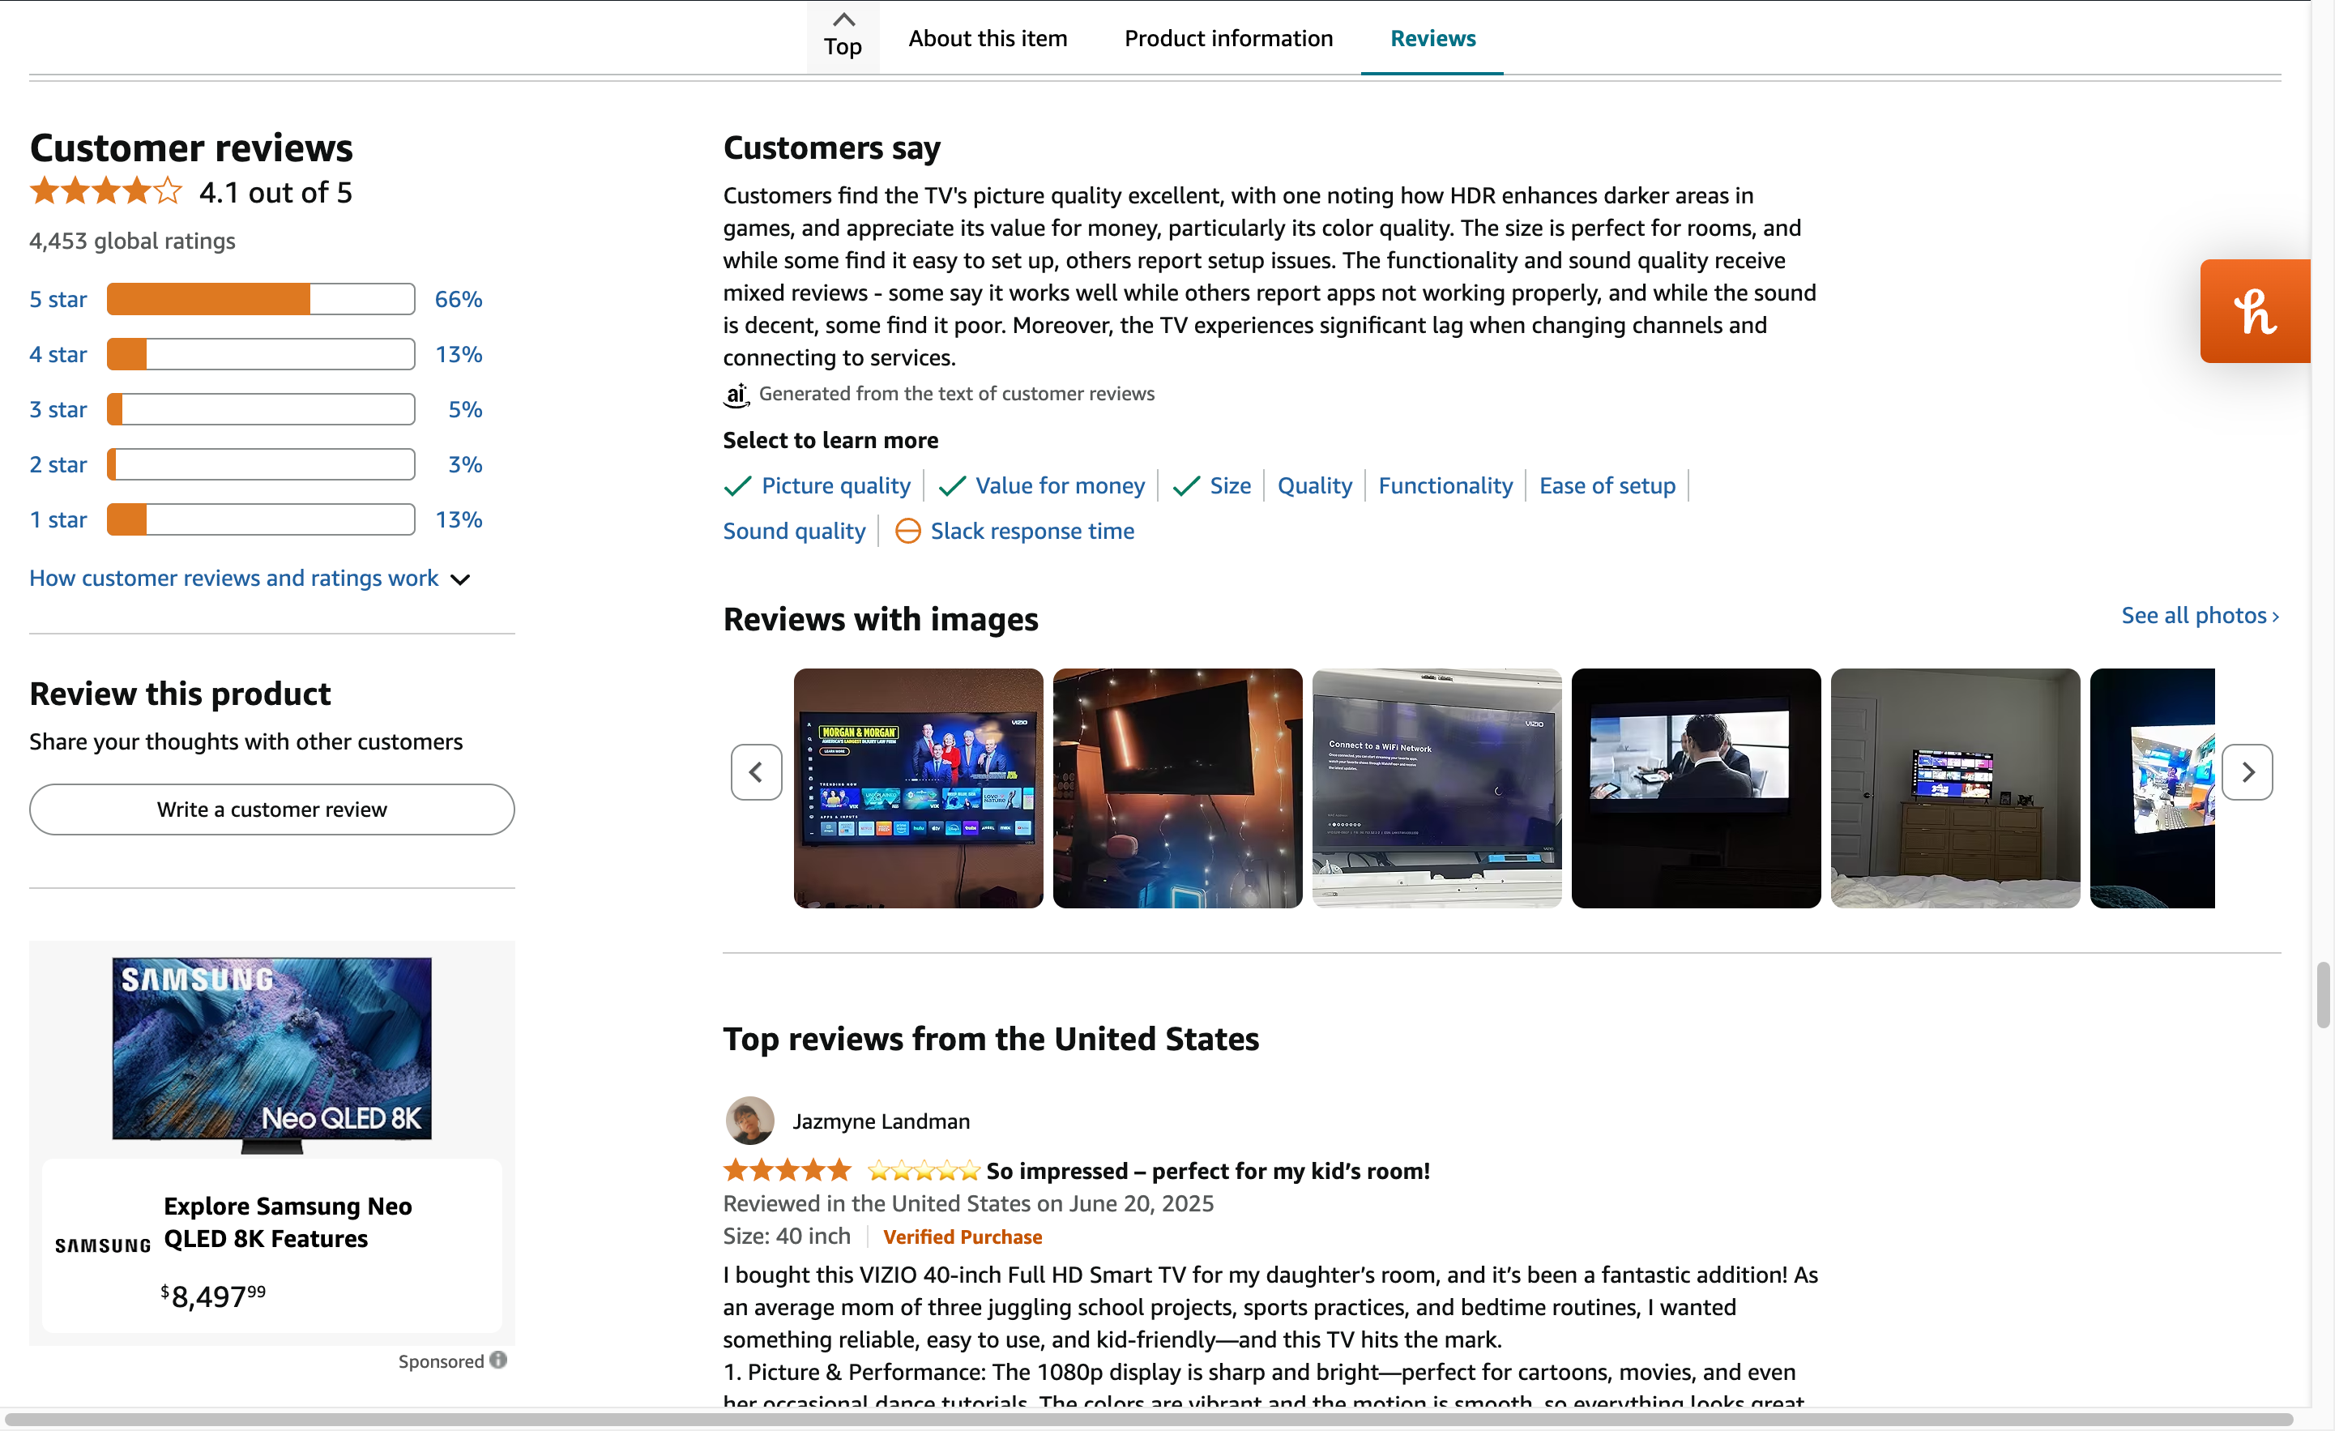Open the Morgan & Morgan TV review image
This screenshot has width=2335, height=1431.
coord(918,788)
